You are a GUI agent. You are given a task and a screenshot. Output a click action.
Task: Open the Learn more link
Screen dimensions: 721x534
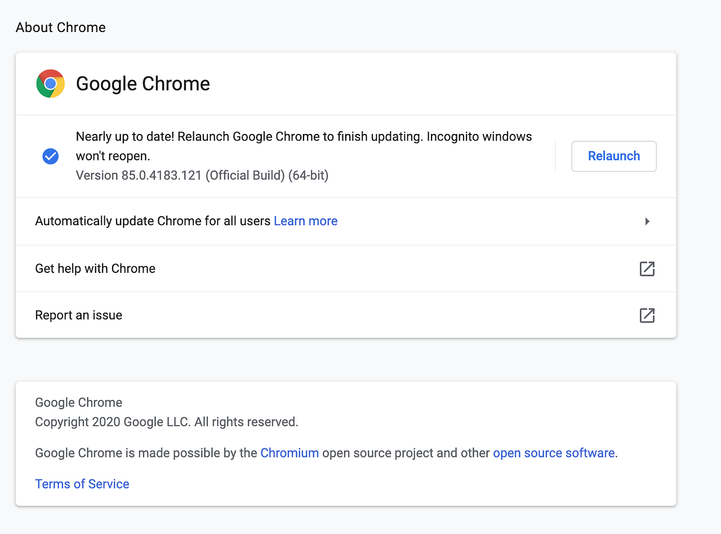pos(305,221)
